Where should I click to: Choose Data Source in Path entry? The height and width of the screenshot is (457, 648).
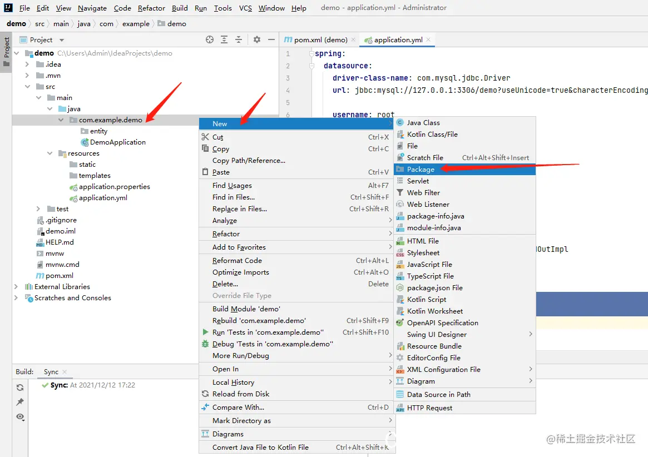pyautogui.click(x=464, y=395)
